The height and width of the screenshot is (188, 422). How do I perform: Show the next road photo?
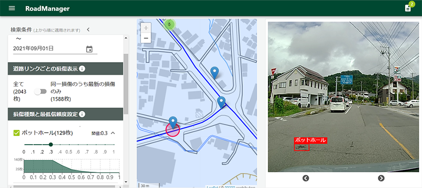tap(381, 178)
